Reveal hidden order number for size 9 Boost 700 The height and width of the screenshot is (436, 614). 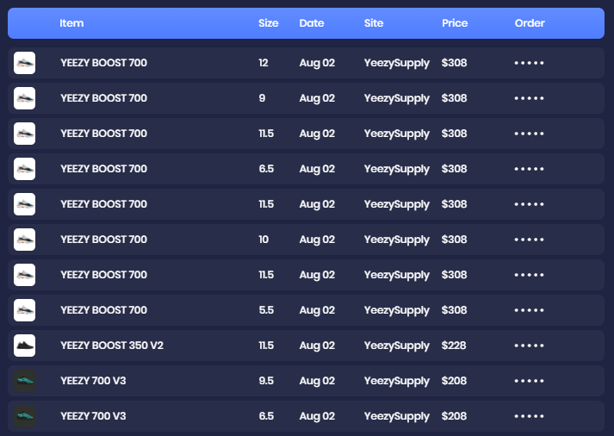pos(529,98)
